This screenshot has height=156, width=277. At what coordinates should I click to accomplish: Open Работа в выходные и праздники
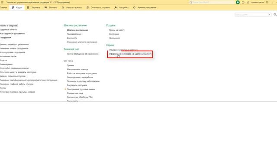tap(82, 73)
